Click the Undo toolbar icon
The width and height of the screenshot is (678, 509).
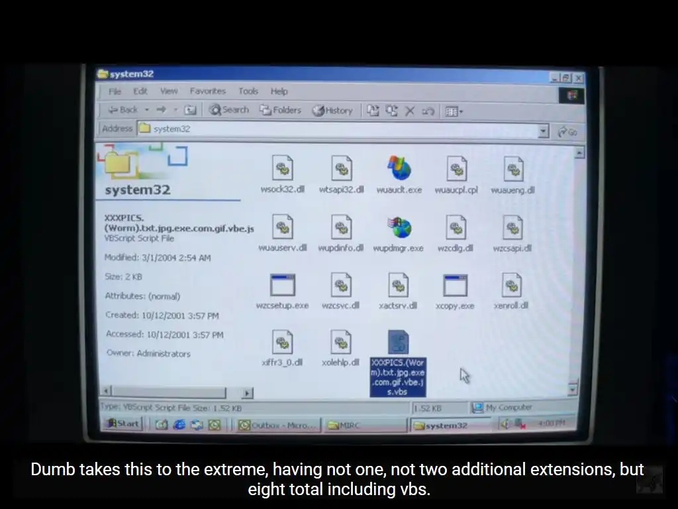tap(428, 111)
